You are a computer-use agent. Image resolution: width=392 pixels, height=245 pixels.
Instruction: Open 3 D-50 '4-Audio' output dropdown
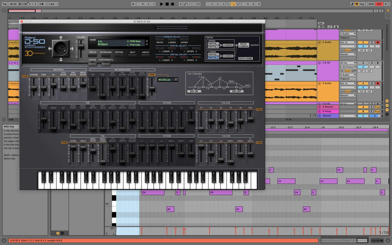[x=348, y=75]
